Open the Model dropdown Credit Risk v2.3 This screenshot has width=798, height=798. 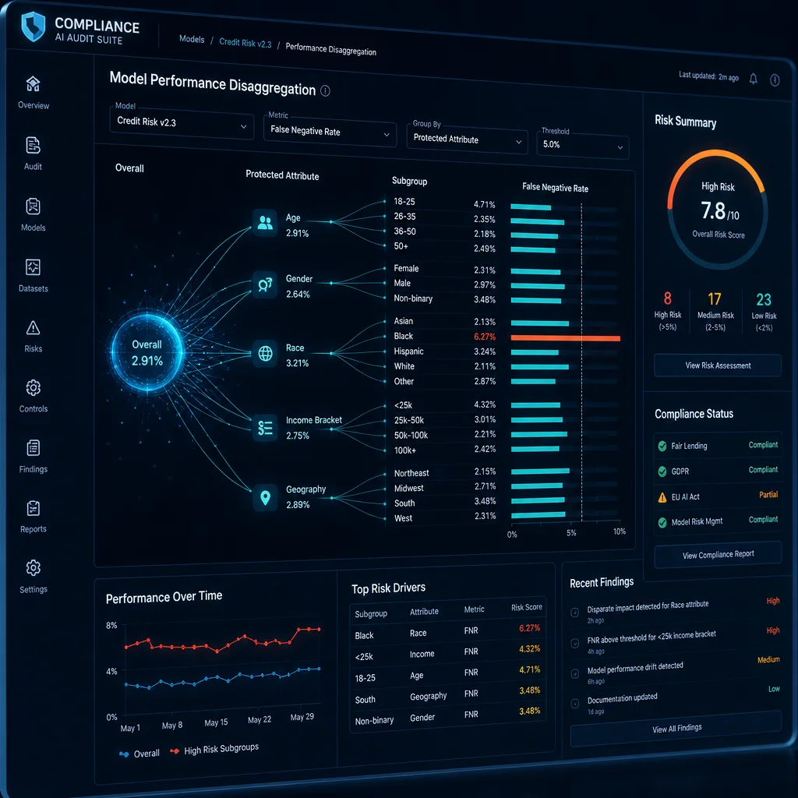click(182, 122)
